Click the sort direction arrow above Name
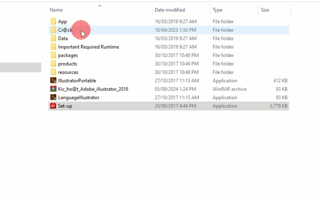Image resolution: width=320 pixels, height=199 pixels. pyautogui.click(x=100, y=5)
